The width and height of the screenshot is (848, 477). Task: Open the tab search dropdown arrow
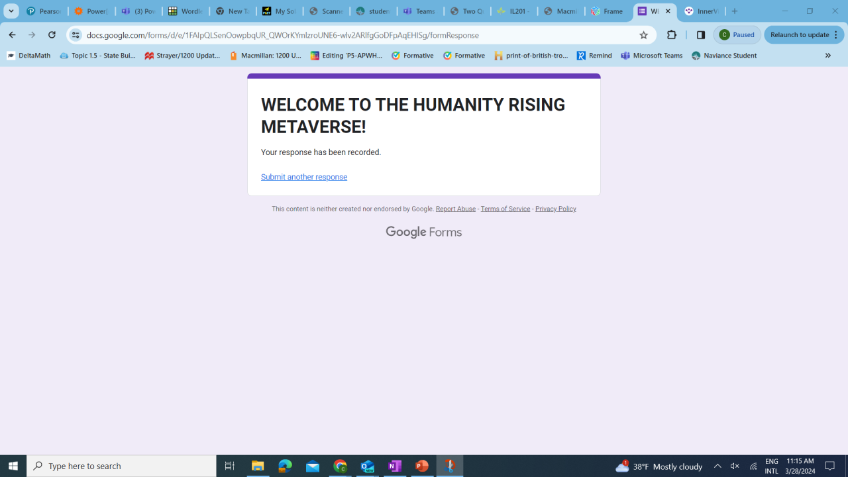tap(11, 11)
